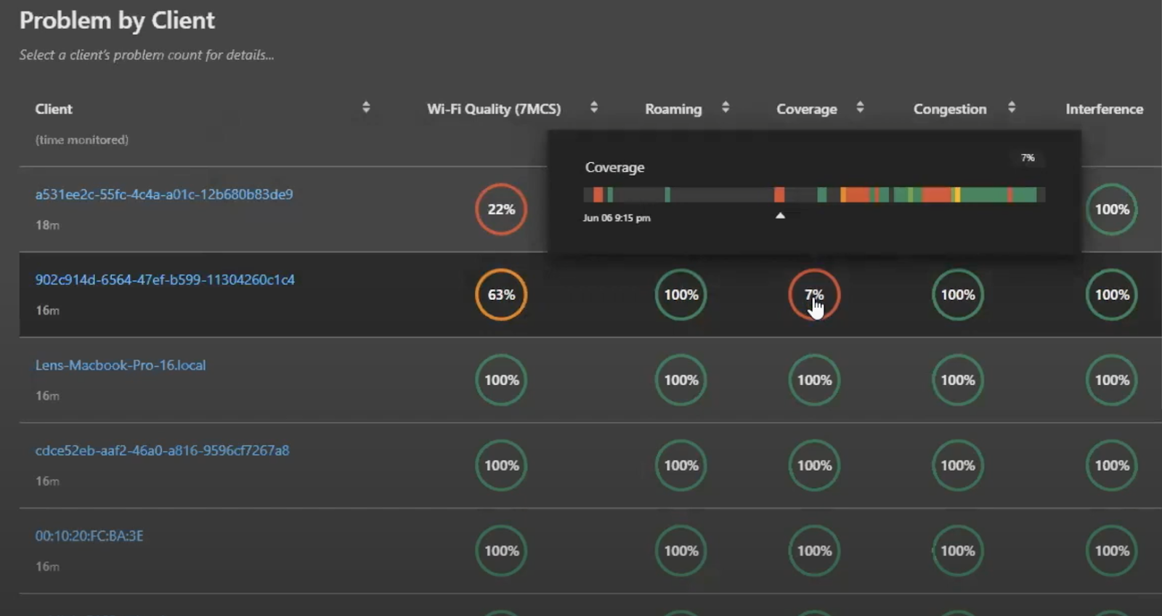
Task: Click 100% Congestion circle for Lens-Macbook-Pro-16.local
Action: tap(958, 380)
